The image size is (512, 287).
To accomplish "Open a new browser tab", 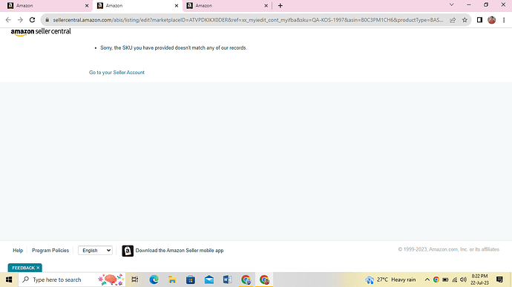I will tap(280, 5).
